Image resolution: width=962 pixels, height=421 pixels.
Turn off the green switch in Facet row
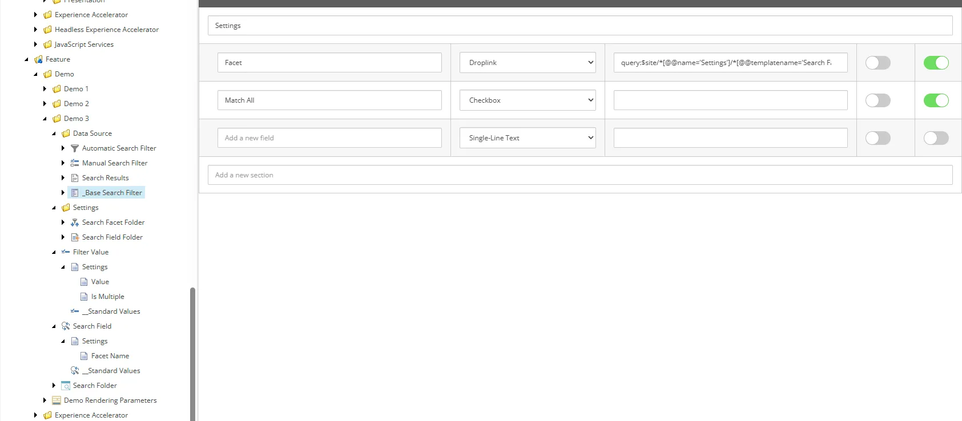[936, 63]
